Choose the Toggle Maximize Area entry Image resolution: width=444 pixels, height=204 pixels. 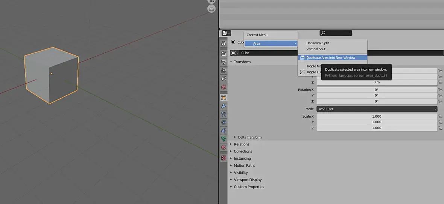pyautogui.click(x=310, y=66)
